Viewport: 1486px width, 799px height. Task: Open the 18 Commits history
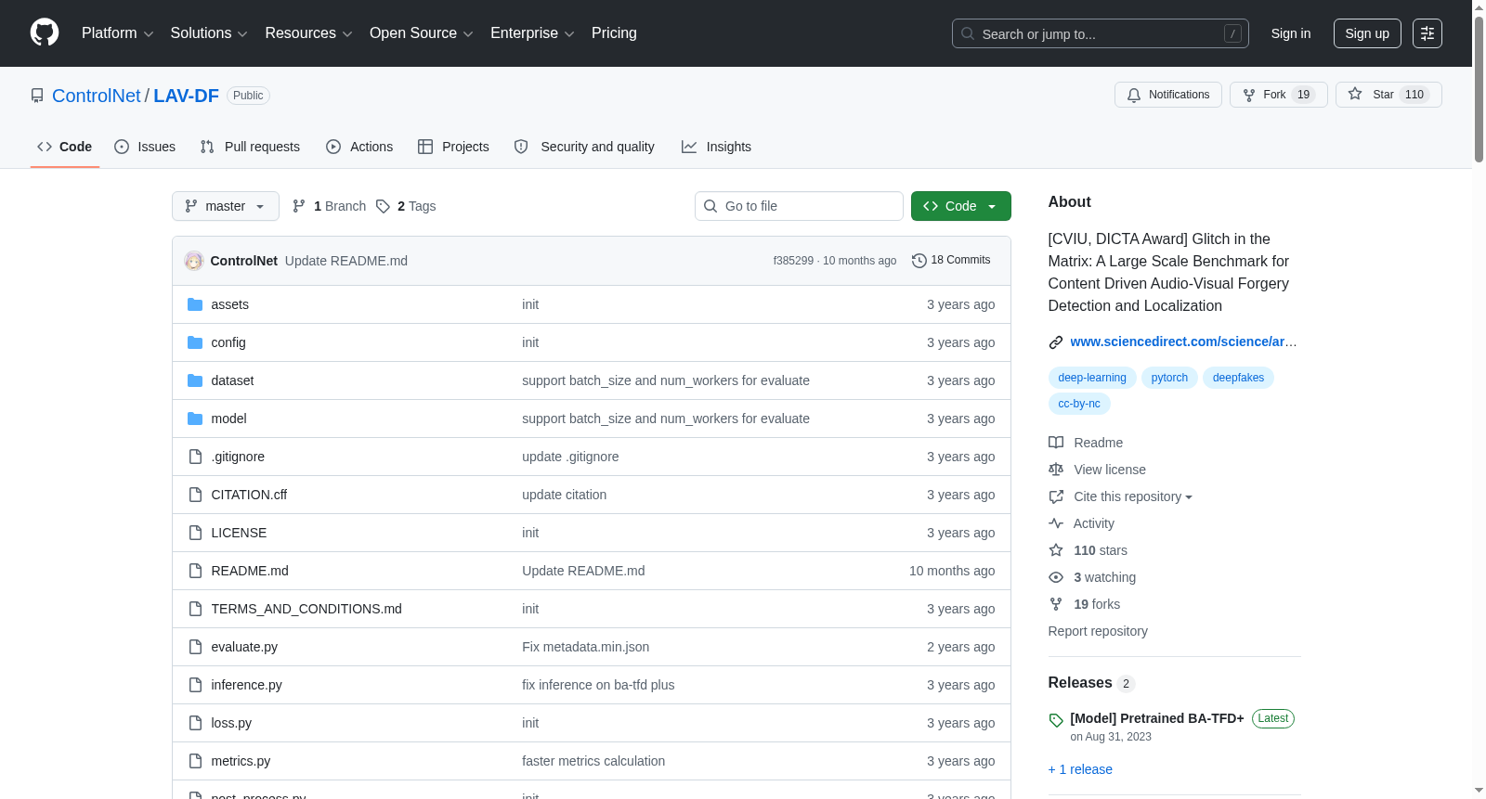pos(951,261)
